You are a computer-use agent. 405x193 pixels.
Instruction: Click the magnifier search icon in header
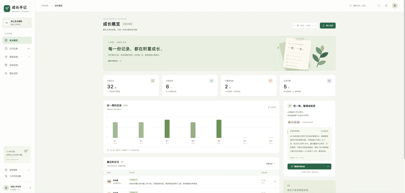(x=350, y=6)
